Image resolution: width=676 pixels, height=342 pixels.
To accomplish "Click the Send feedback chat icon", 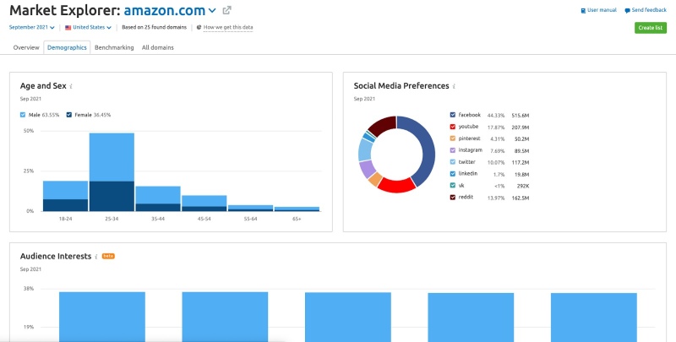I will [627, 10].
